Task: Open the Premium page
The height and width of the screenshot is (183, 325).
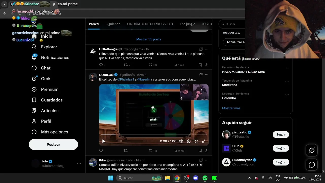Action: pos(45,89)
